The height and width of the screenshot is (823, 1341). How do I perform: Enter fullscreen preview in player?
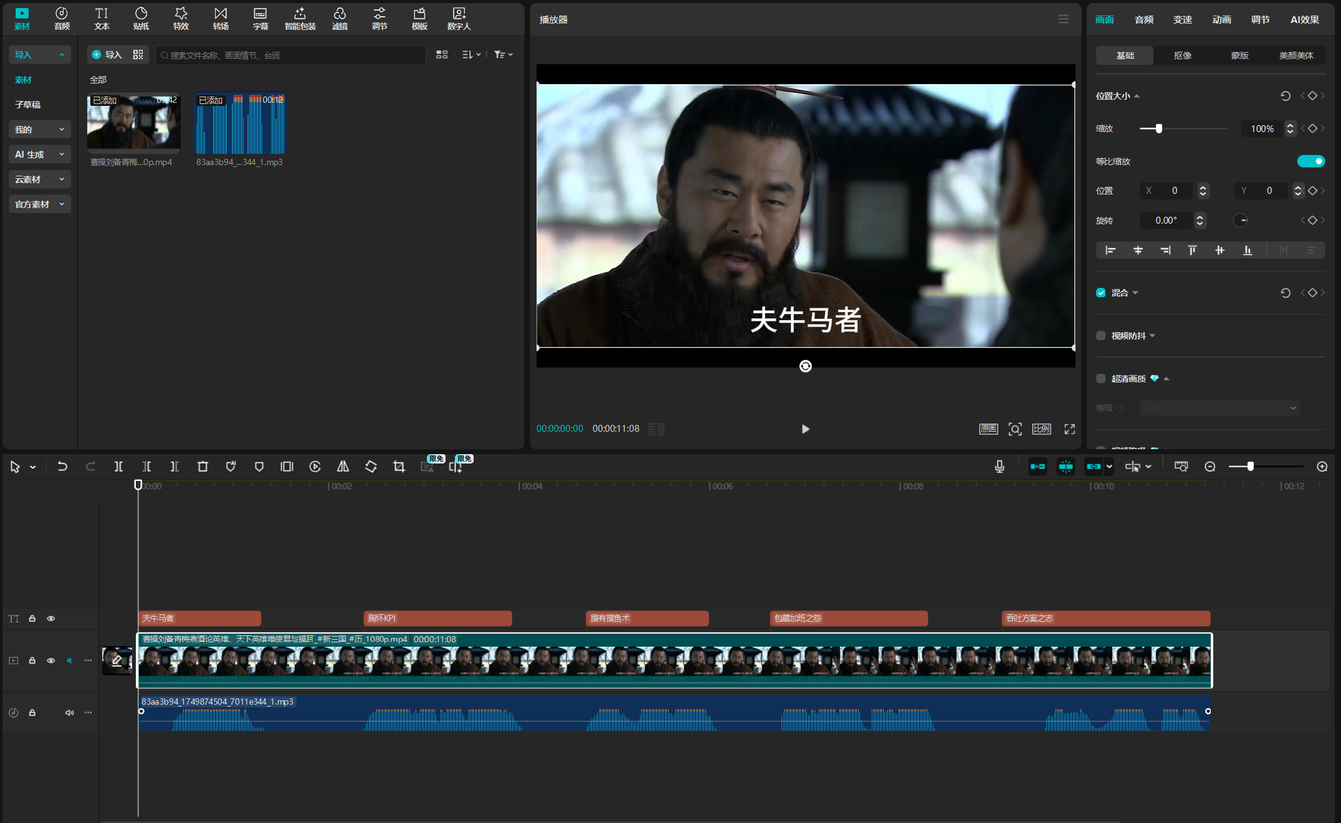click(x=1069, y=429)
